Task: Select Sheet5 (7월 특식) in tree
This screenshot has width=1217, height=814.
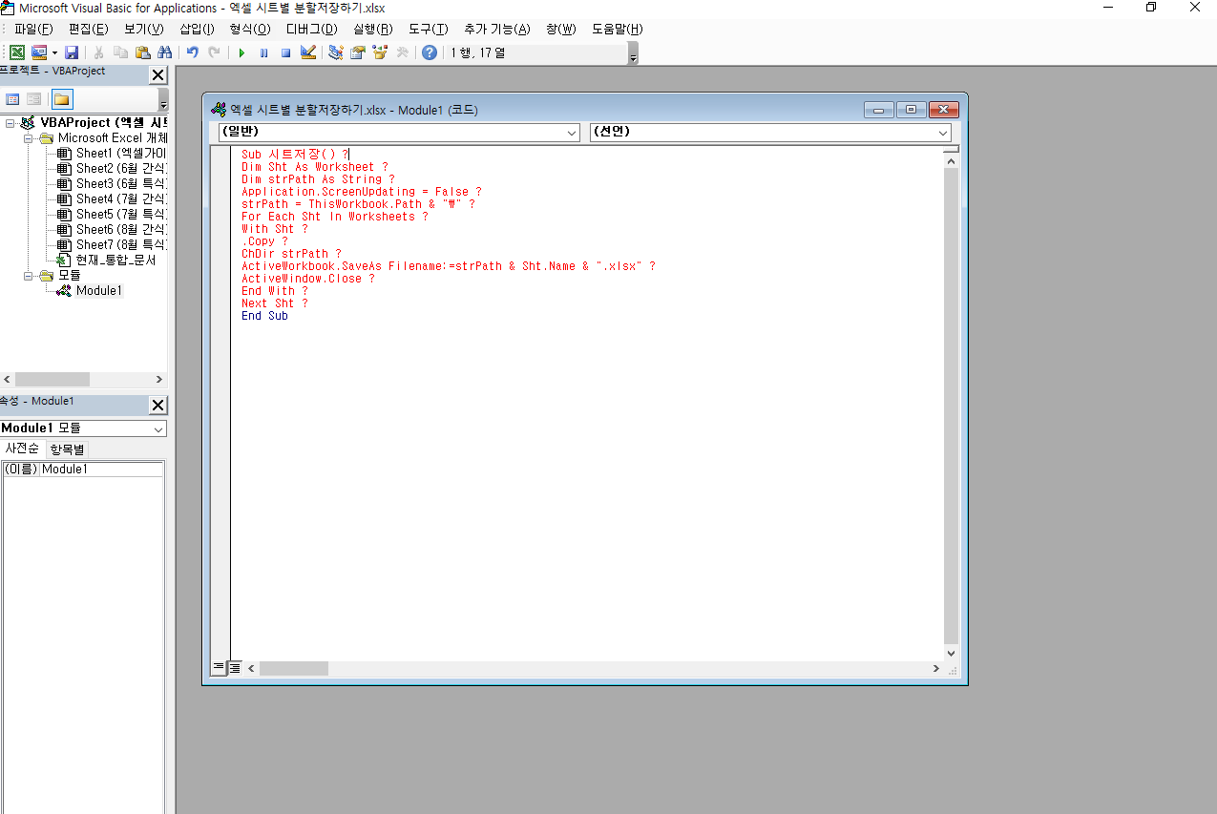Action: [x=120, y=215]
